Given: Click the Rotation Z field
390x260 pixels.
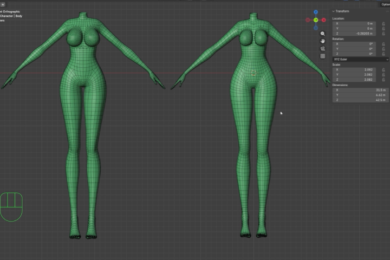Looking at the screenshot, I should [x=354, y=54].
